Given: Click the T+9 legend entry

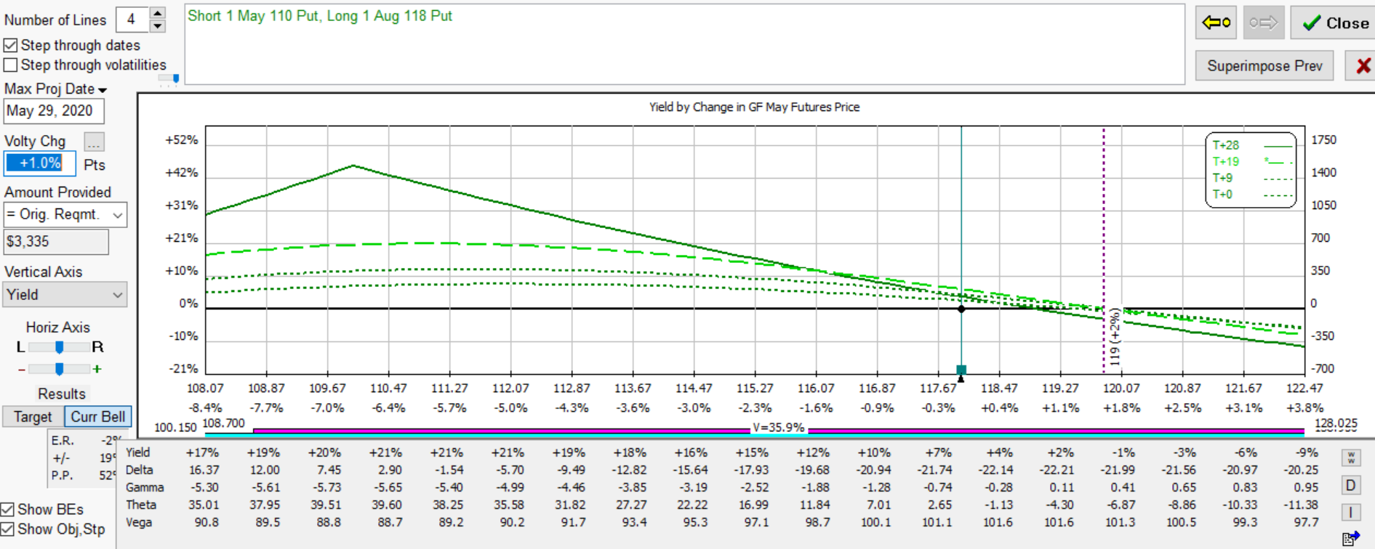Looking at the screenshot, I should point(1251,178).
